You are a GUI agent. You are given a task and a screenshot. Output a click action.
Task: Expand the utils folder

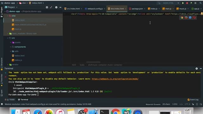point(10,51)
